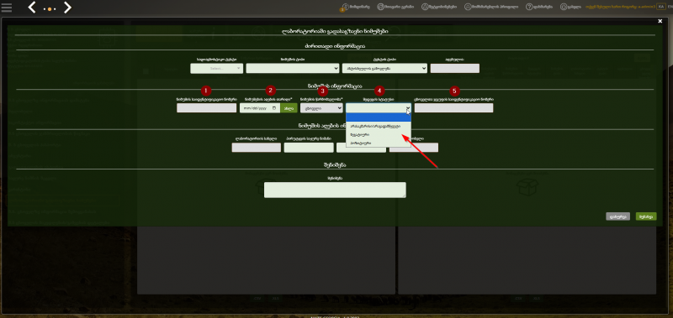
Task: Click the three-dot indicator between the chevrons
Action: click(x=50, y=8)
